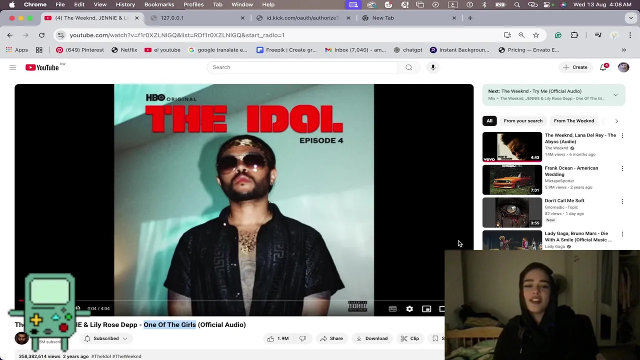The width and height of the screenshot is (640, 360).
Task: Search with your voice microphone icon
Action: [x=433, y=67]
